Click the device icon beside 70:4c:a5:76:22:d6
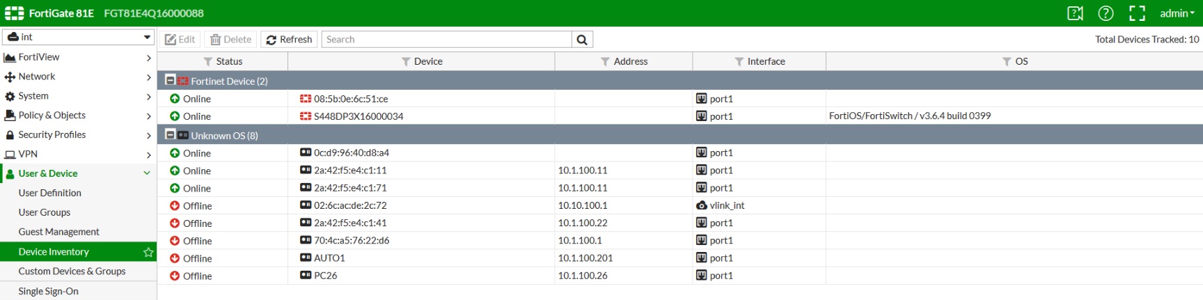Viewport: 1203px width, 300px height. point(306,240)
